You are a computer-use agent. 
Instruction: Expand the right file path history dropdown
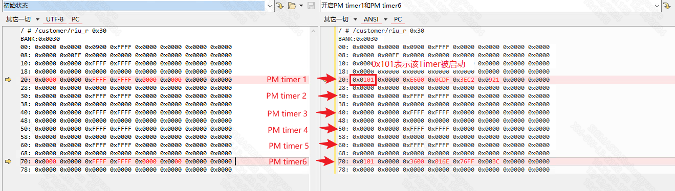(x=657, y=6)
